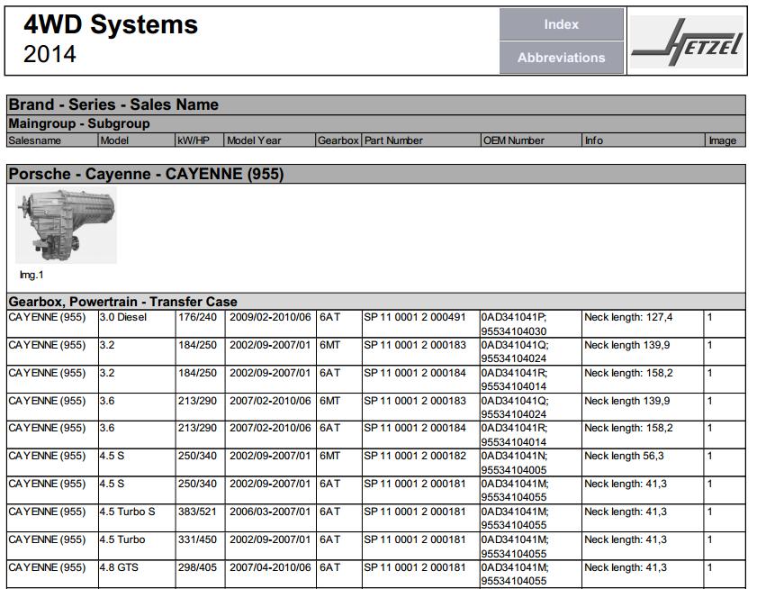Select part number SP 11 0001 2 000182
The height and width of the screenshot is (589, 757).
pyautogui.click(x=415, y=456)
